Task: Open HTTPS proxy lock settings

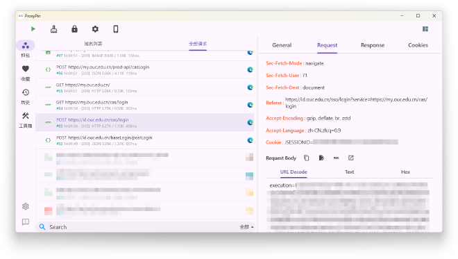Action: point(74,29)
